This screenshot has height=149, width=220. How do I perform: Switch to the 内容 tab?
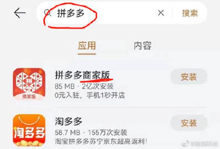coord(143,46)
